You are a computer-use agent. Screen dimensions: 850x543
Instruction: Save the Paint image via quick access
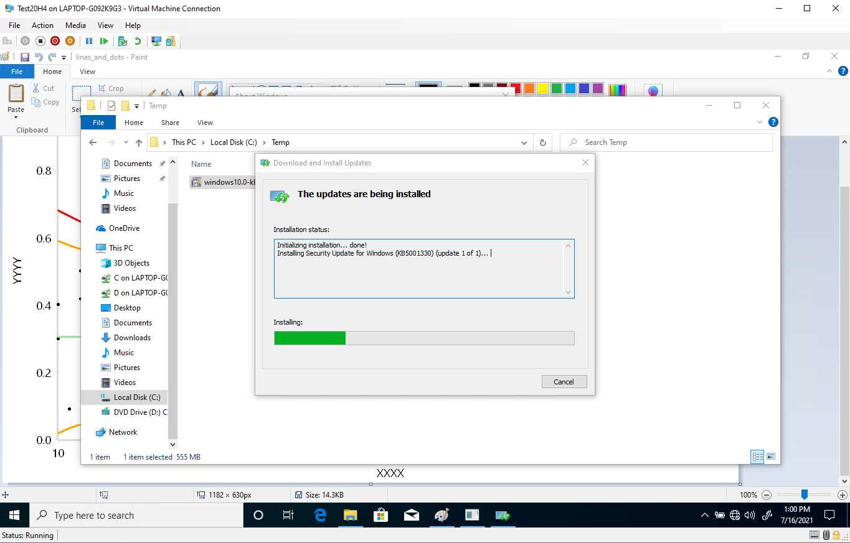pyautogui.click(x=25, y=57)
